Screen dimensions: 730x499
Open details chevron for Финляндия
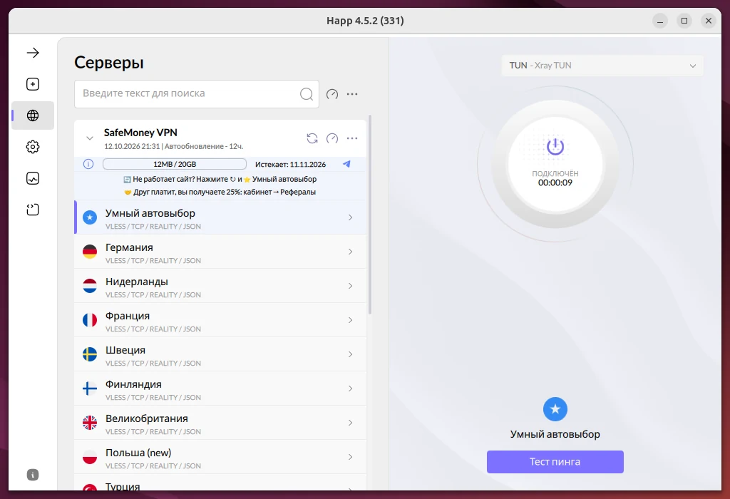click(351, 389)
